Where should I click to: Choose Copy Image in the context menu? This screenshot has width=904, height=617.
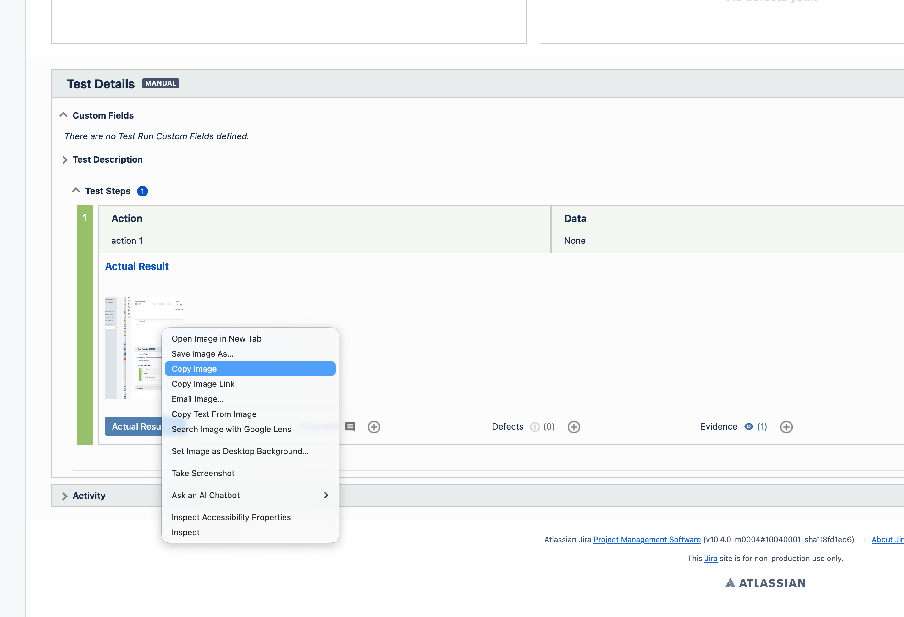coord(250,369)
